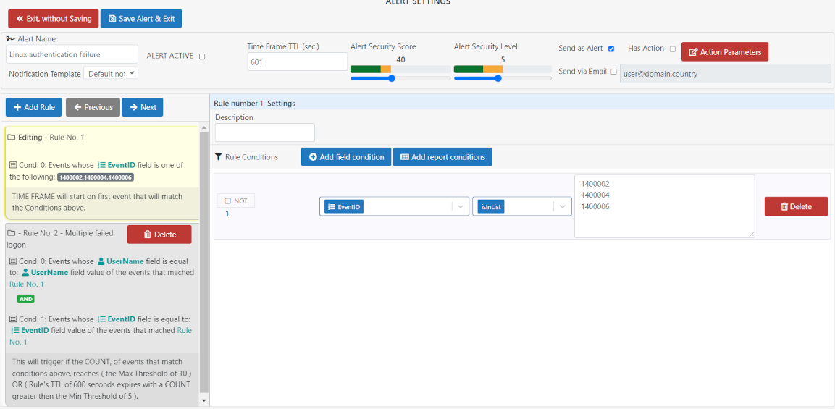The height and width of the screenshot is (409, 835).
Task: Click list icon in Rule 2 Cond. 0
Action: click(13, 261)
